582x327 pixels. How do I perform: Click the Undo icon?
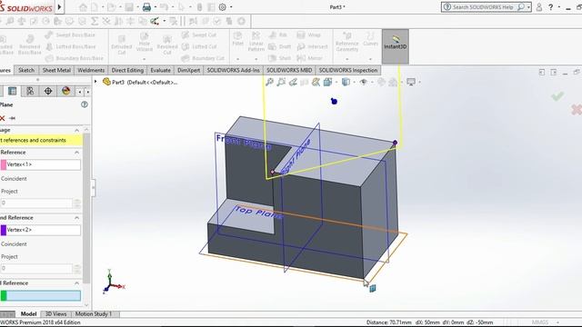coord(164,7)
